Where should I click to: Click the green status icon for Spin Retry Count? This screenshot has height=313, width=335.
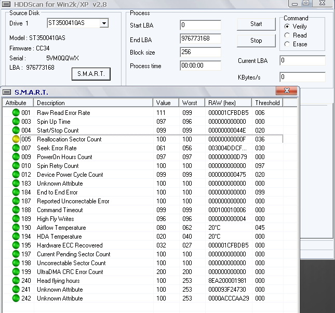point(16,165)
